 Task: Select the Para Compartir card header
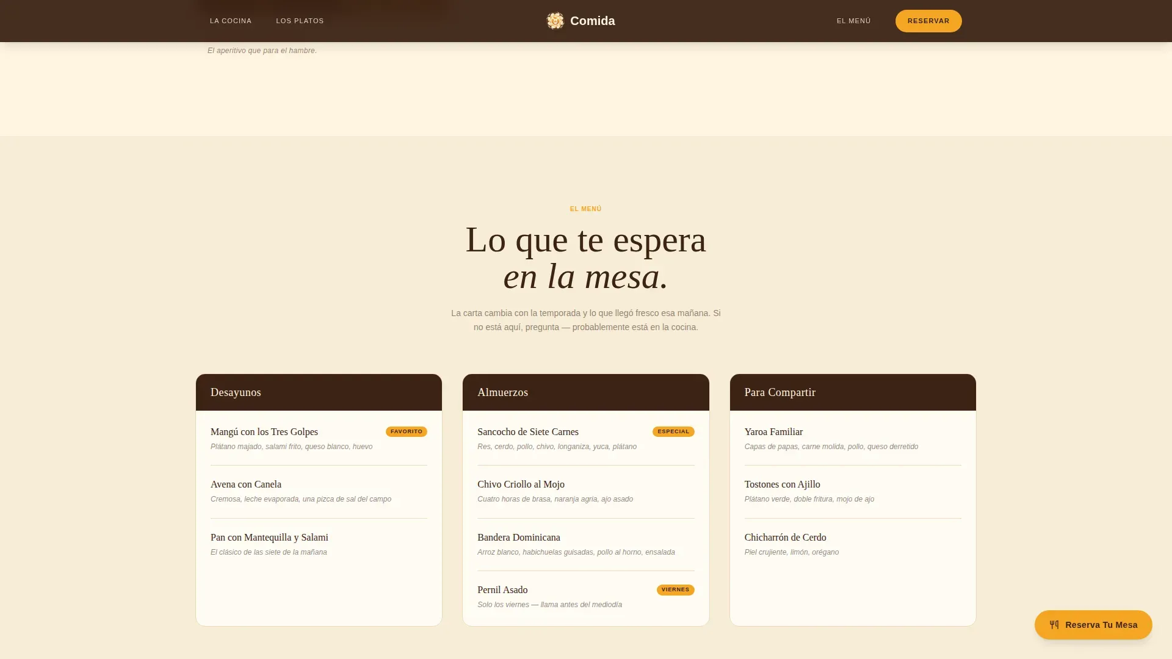tap(853, 392)
